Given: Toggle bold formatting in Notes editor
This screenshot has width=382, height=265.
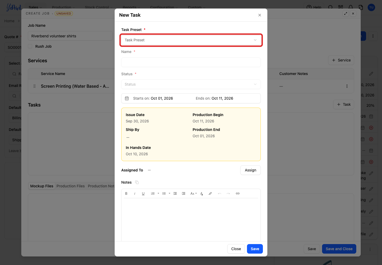Looking at the screenshot, I should [126, 193].
